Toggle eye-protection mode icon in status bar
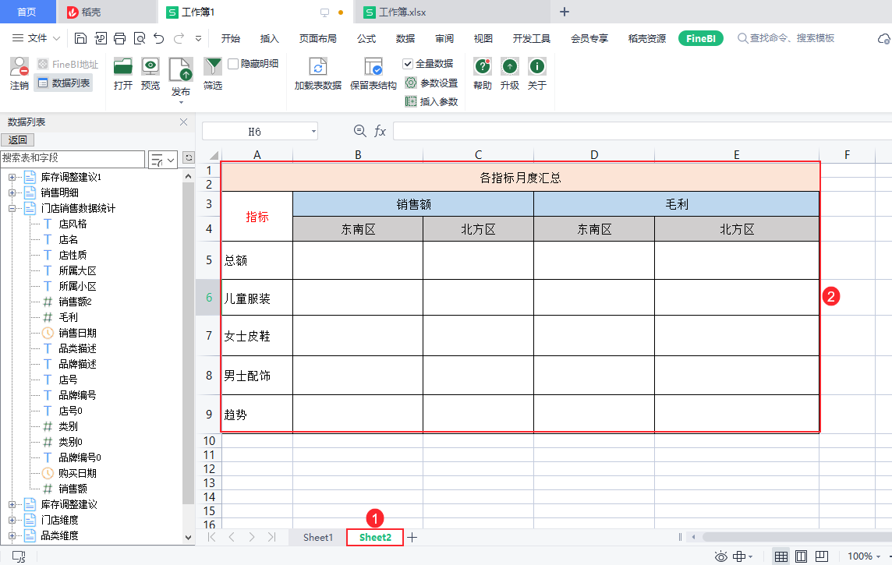892x565 pixels. (720, 556)
